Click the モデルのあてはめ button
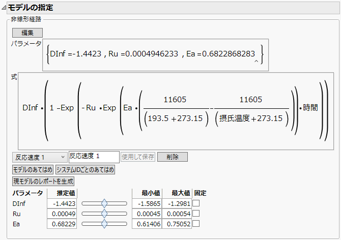 click(33, 169)
